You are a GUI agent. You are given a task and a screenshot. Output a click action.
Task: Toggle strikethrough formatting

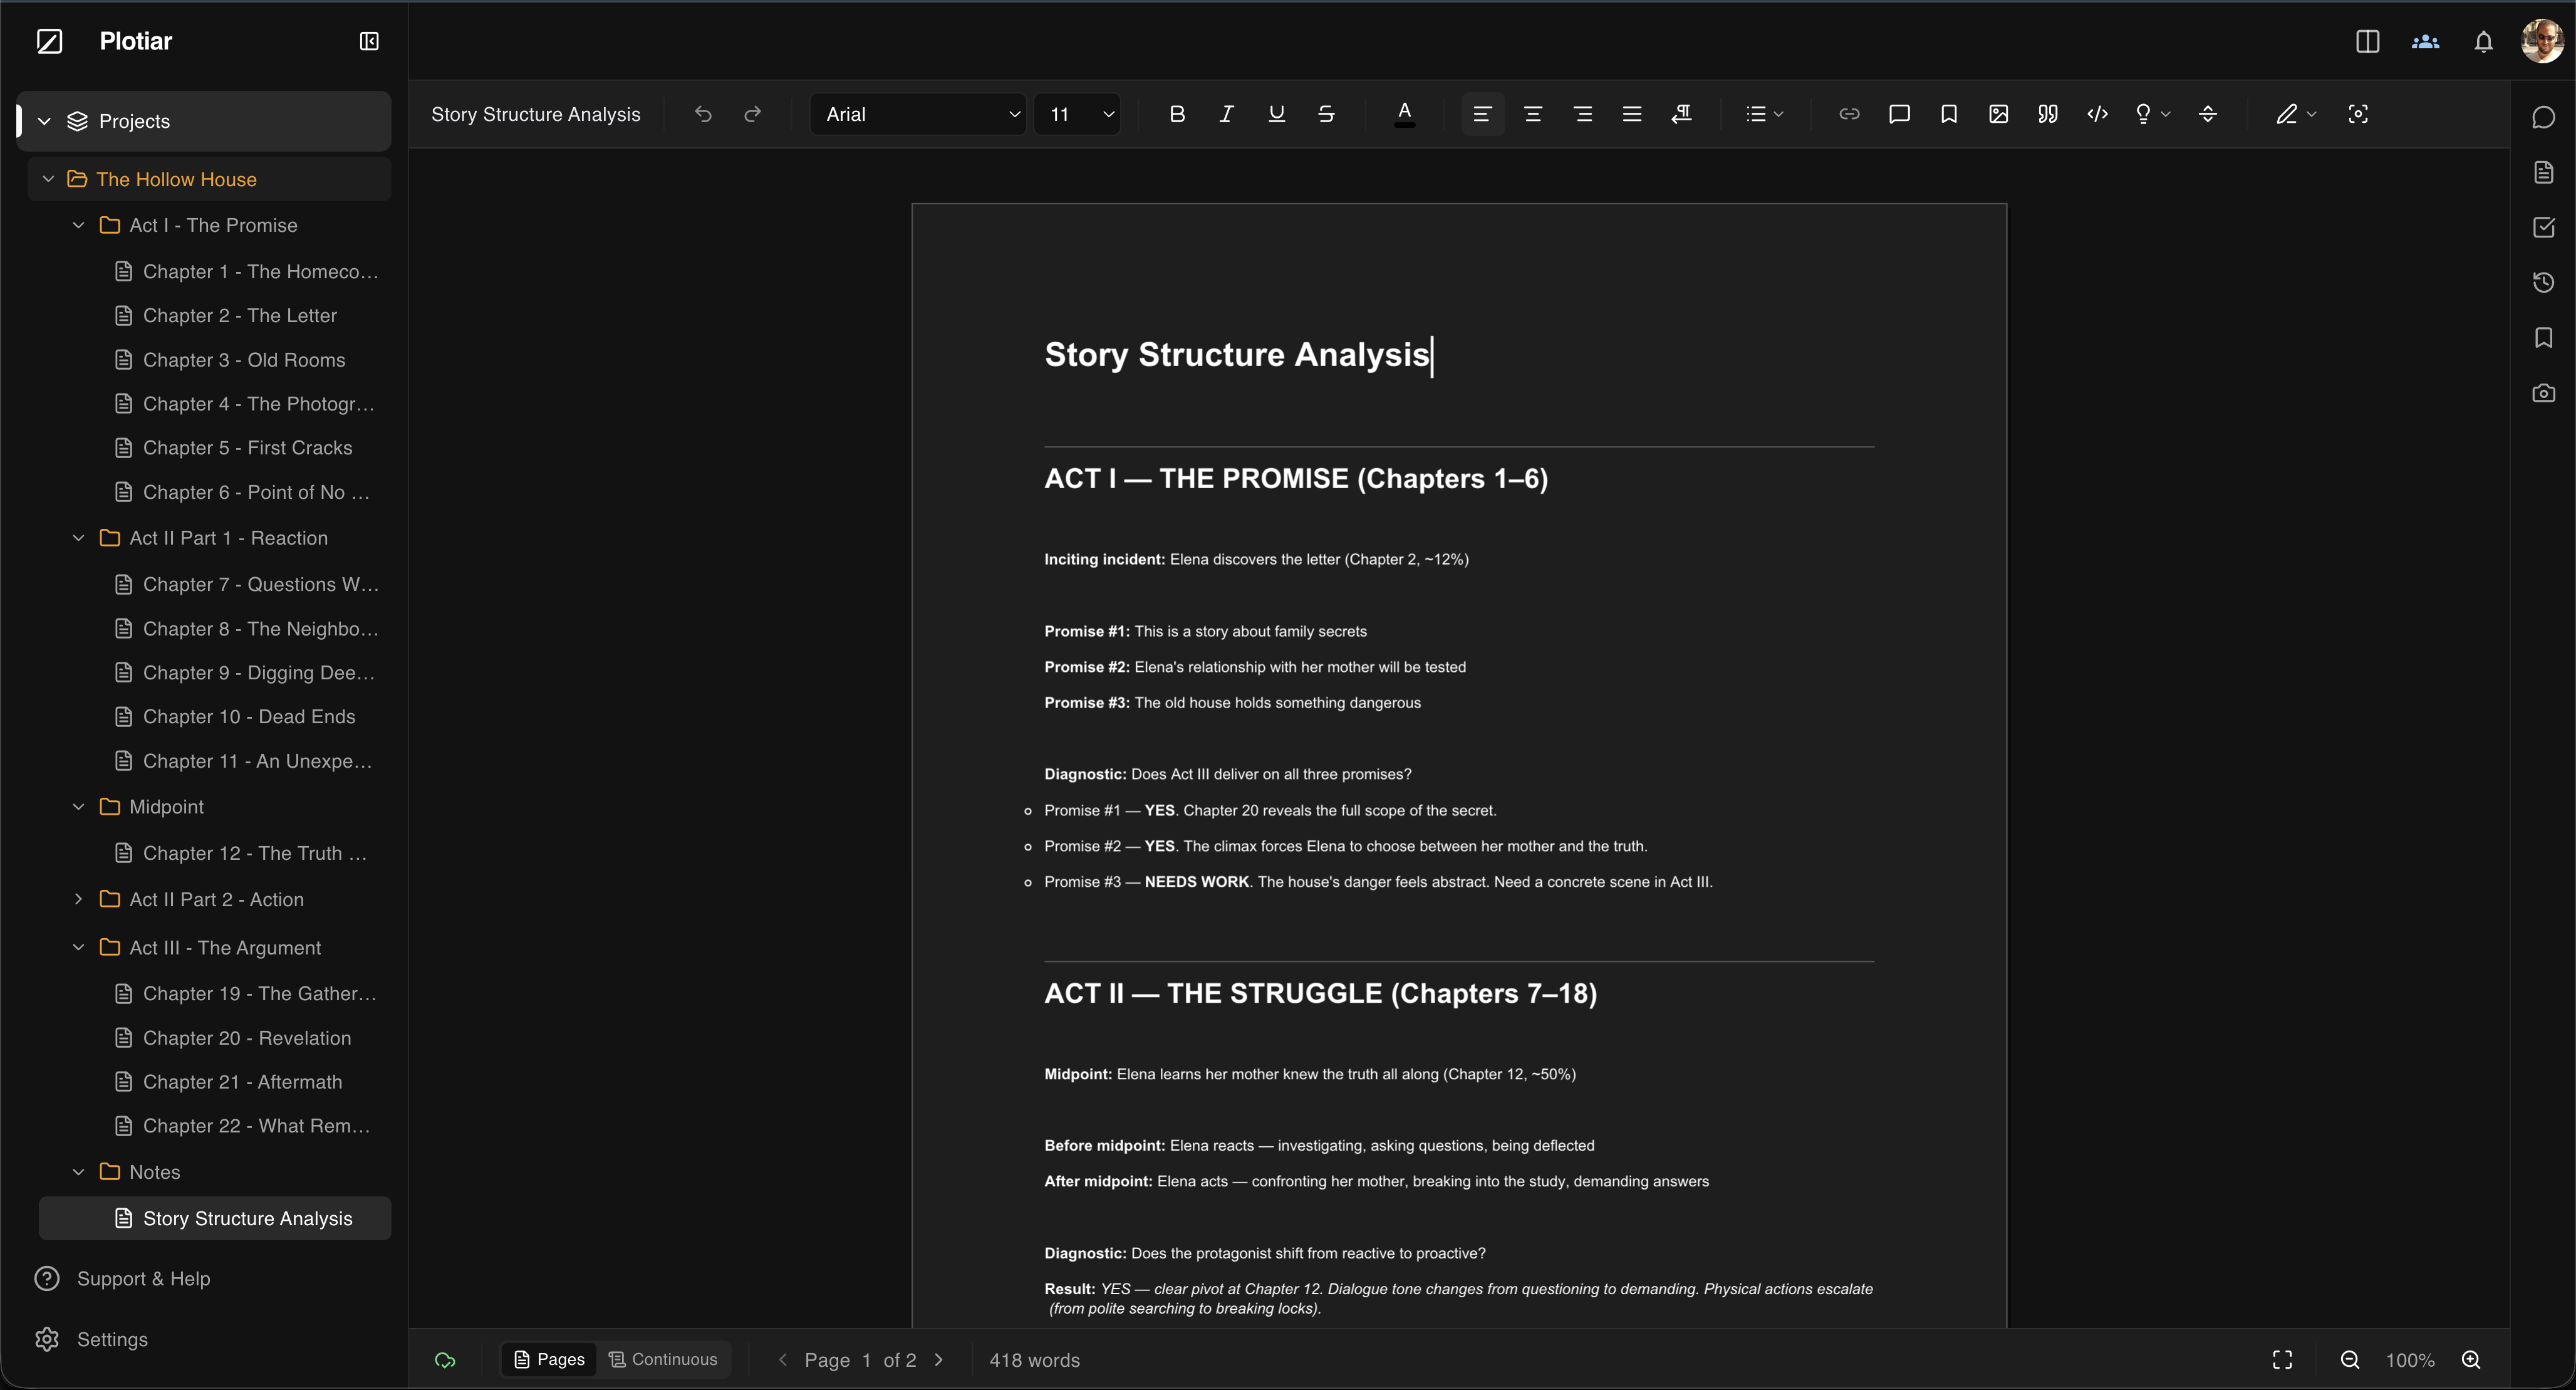point(1325,114)
